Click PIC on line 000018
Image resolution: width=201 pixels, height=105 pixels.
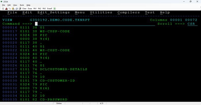44,35
